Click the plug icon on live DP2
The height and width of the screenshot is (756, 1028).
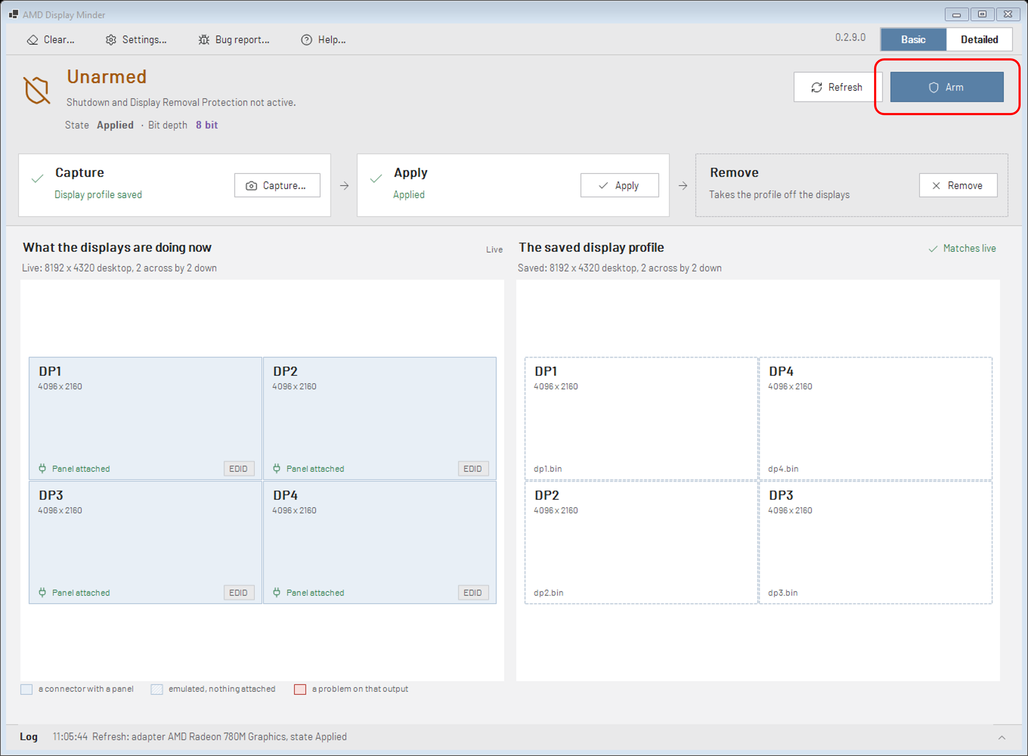point(277,469)
